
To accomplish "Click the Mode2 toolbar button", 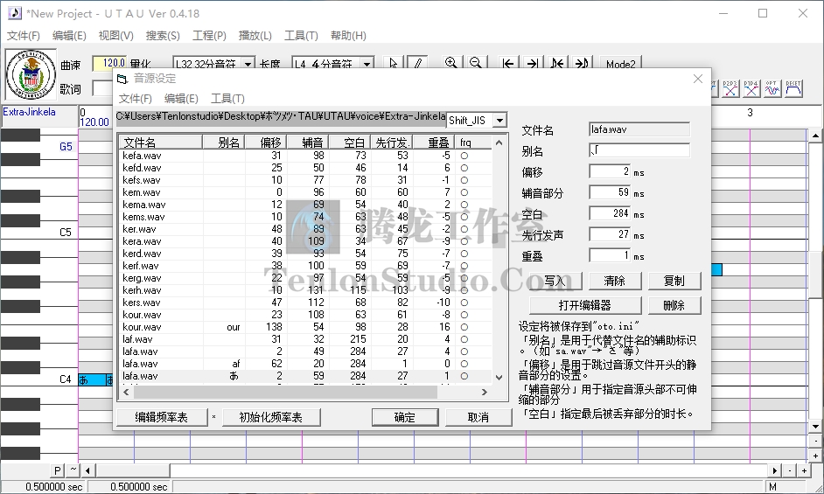I will (621, 64).
